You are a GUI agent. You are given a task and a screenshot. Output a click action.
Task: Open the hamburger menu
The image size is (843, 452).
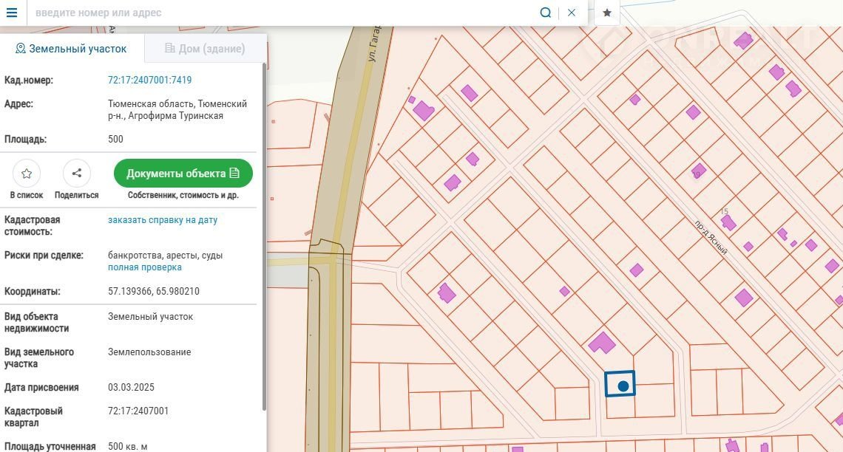pos(12,13)
